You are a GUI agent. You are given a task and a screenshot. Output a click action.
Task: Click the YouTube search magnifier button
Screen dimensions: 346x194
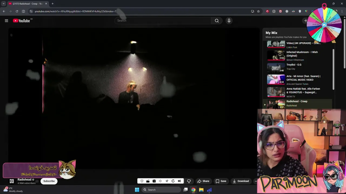click(x=217, y=21)
